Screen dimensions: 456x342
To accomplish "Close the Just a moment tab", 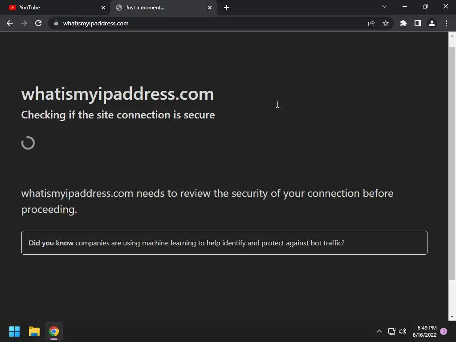I will click(210, 8).
